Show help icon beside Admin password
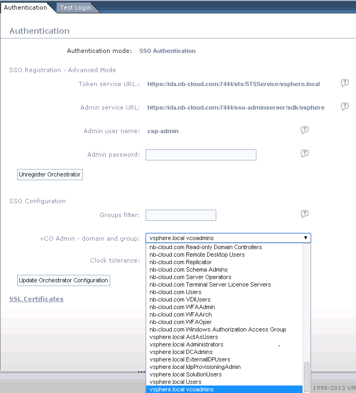 [305, 153]
